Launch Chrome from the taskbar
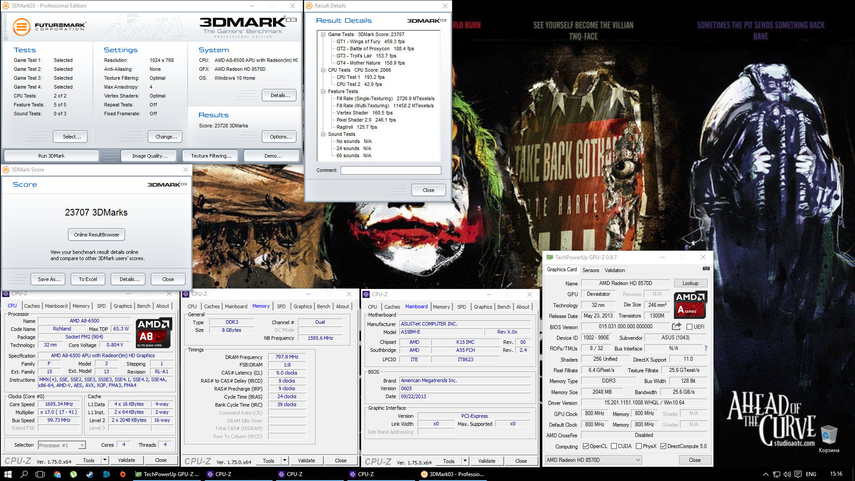 point(57,474)
